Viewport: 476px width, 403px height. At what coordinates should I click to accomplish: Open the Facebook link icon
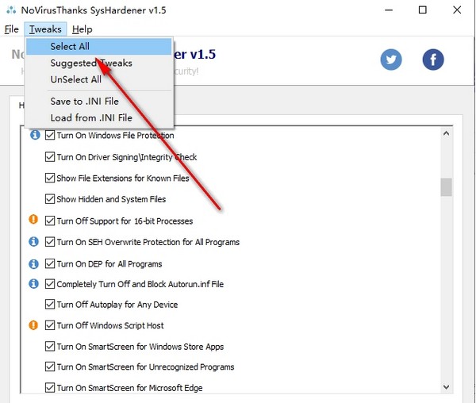433,59
